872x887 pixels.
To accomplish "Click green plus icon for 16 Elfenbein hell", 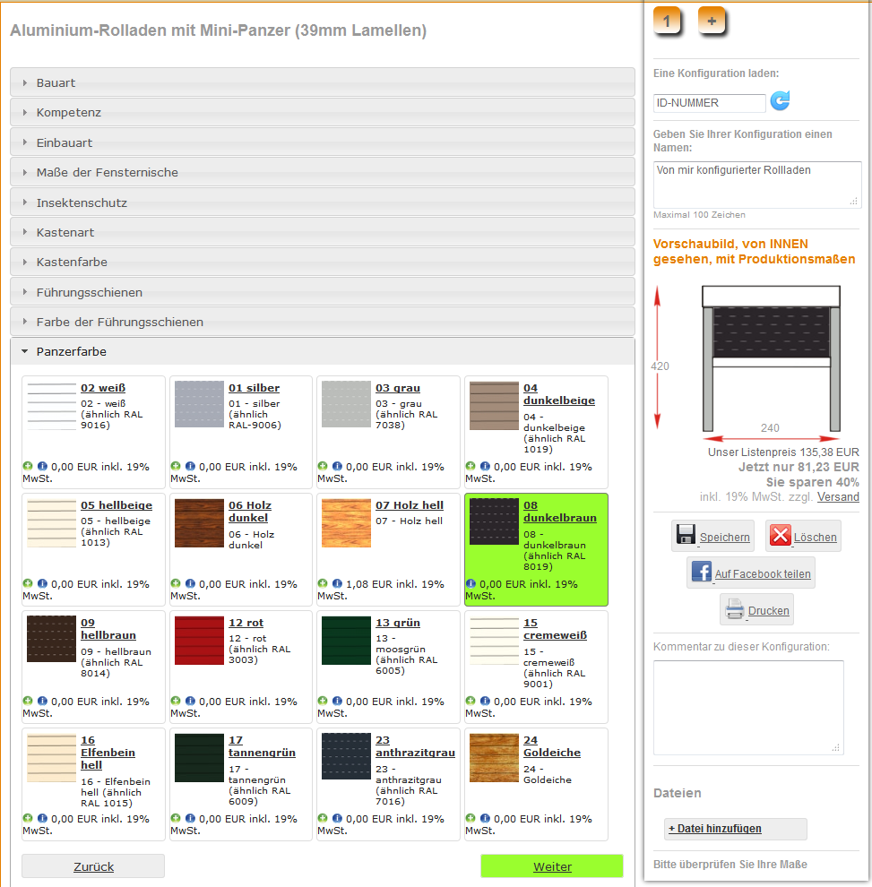I will click(28, 818).
